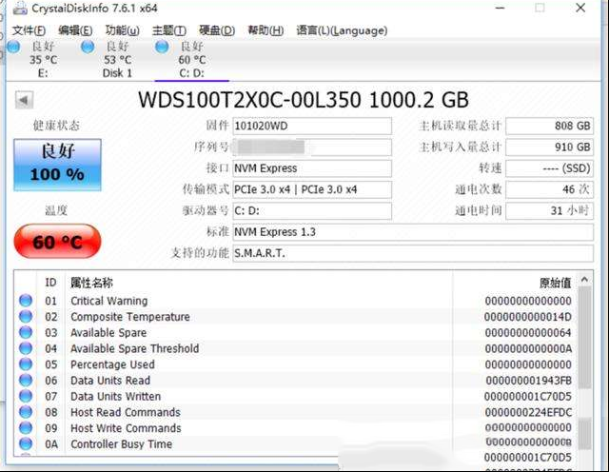Click the interface field NVM Express

point(312,168)
